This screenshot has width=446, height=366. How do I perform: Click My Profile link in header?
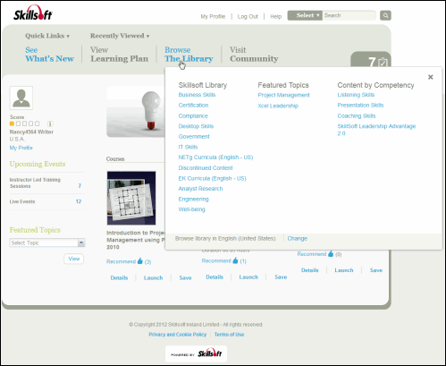pyautogui.click(x=213, y=16)
